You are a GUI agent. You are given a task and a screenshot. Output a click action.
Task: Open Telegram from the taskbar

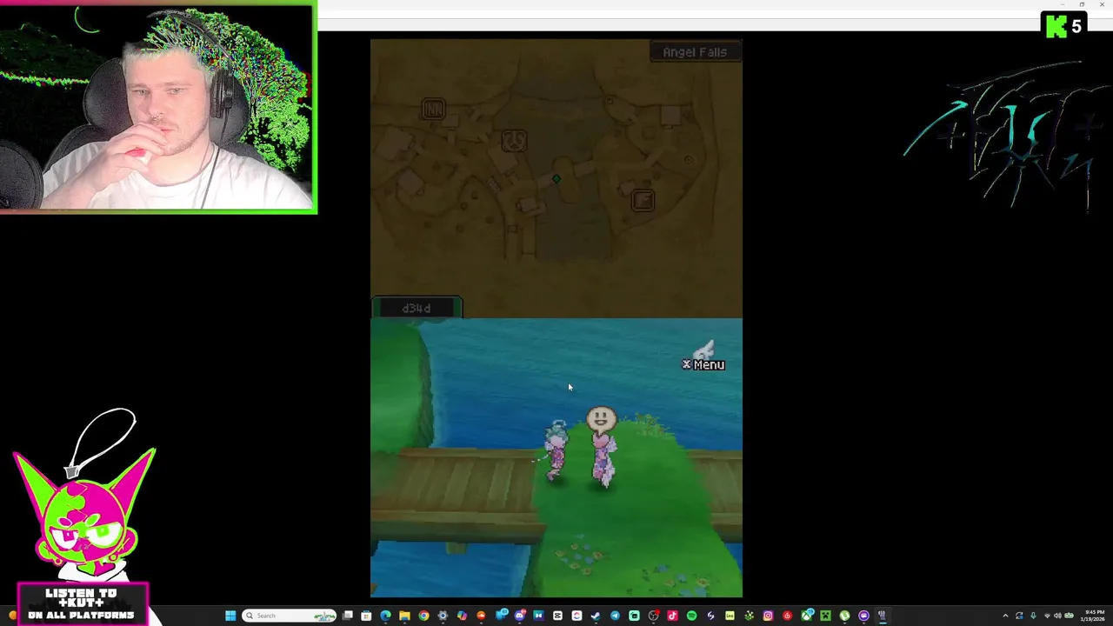[x=615, y=616]
